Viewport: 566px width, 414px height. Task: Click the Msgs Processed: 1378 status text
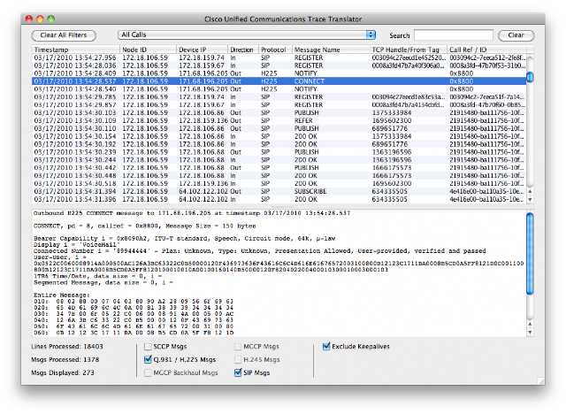65,359
